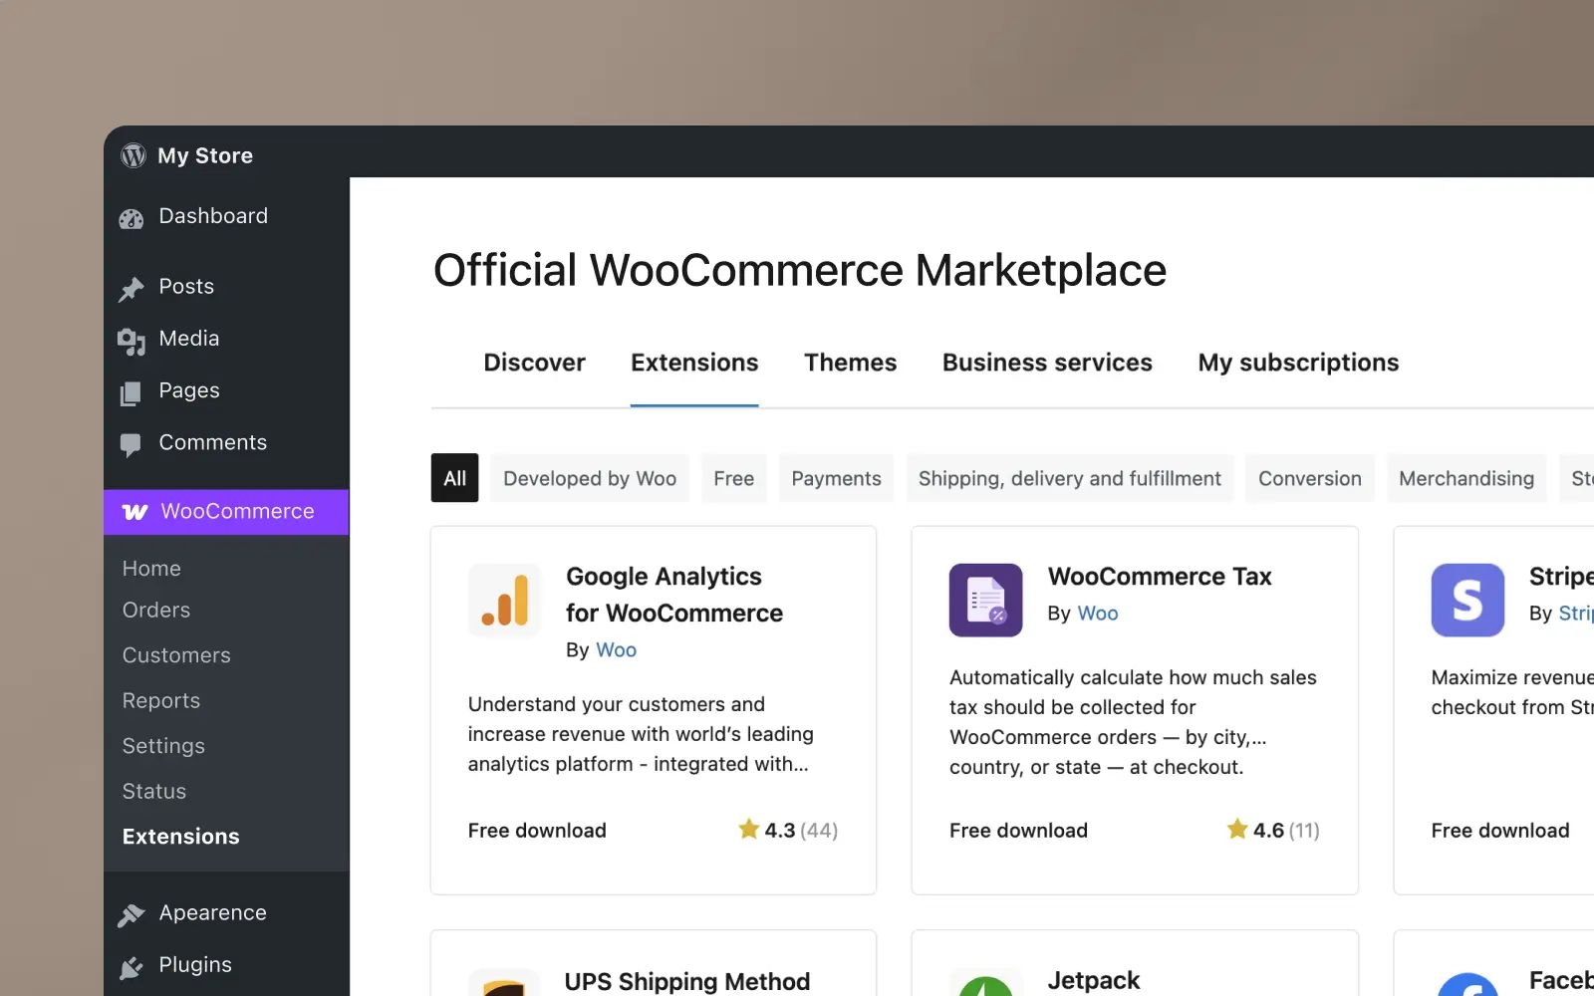Click Free download on Google Analytics card

click(x=537, y=831)
